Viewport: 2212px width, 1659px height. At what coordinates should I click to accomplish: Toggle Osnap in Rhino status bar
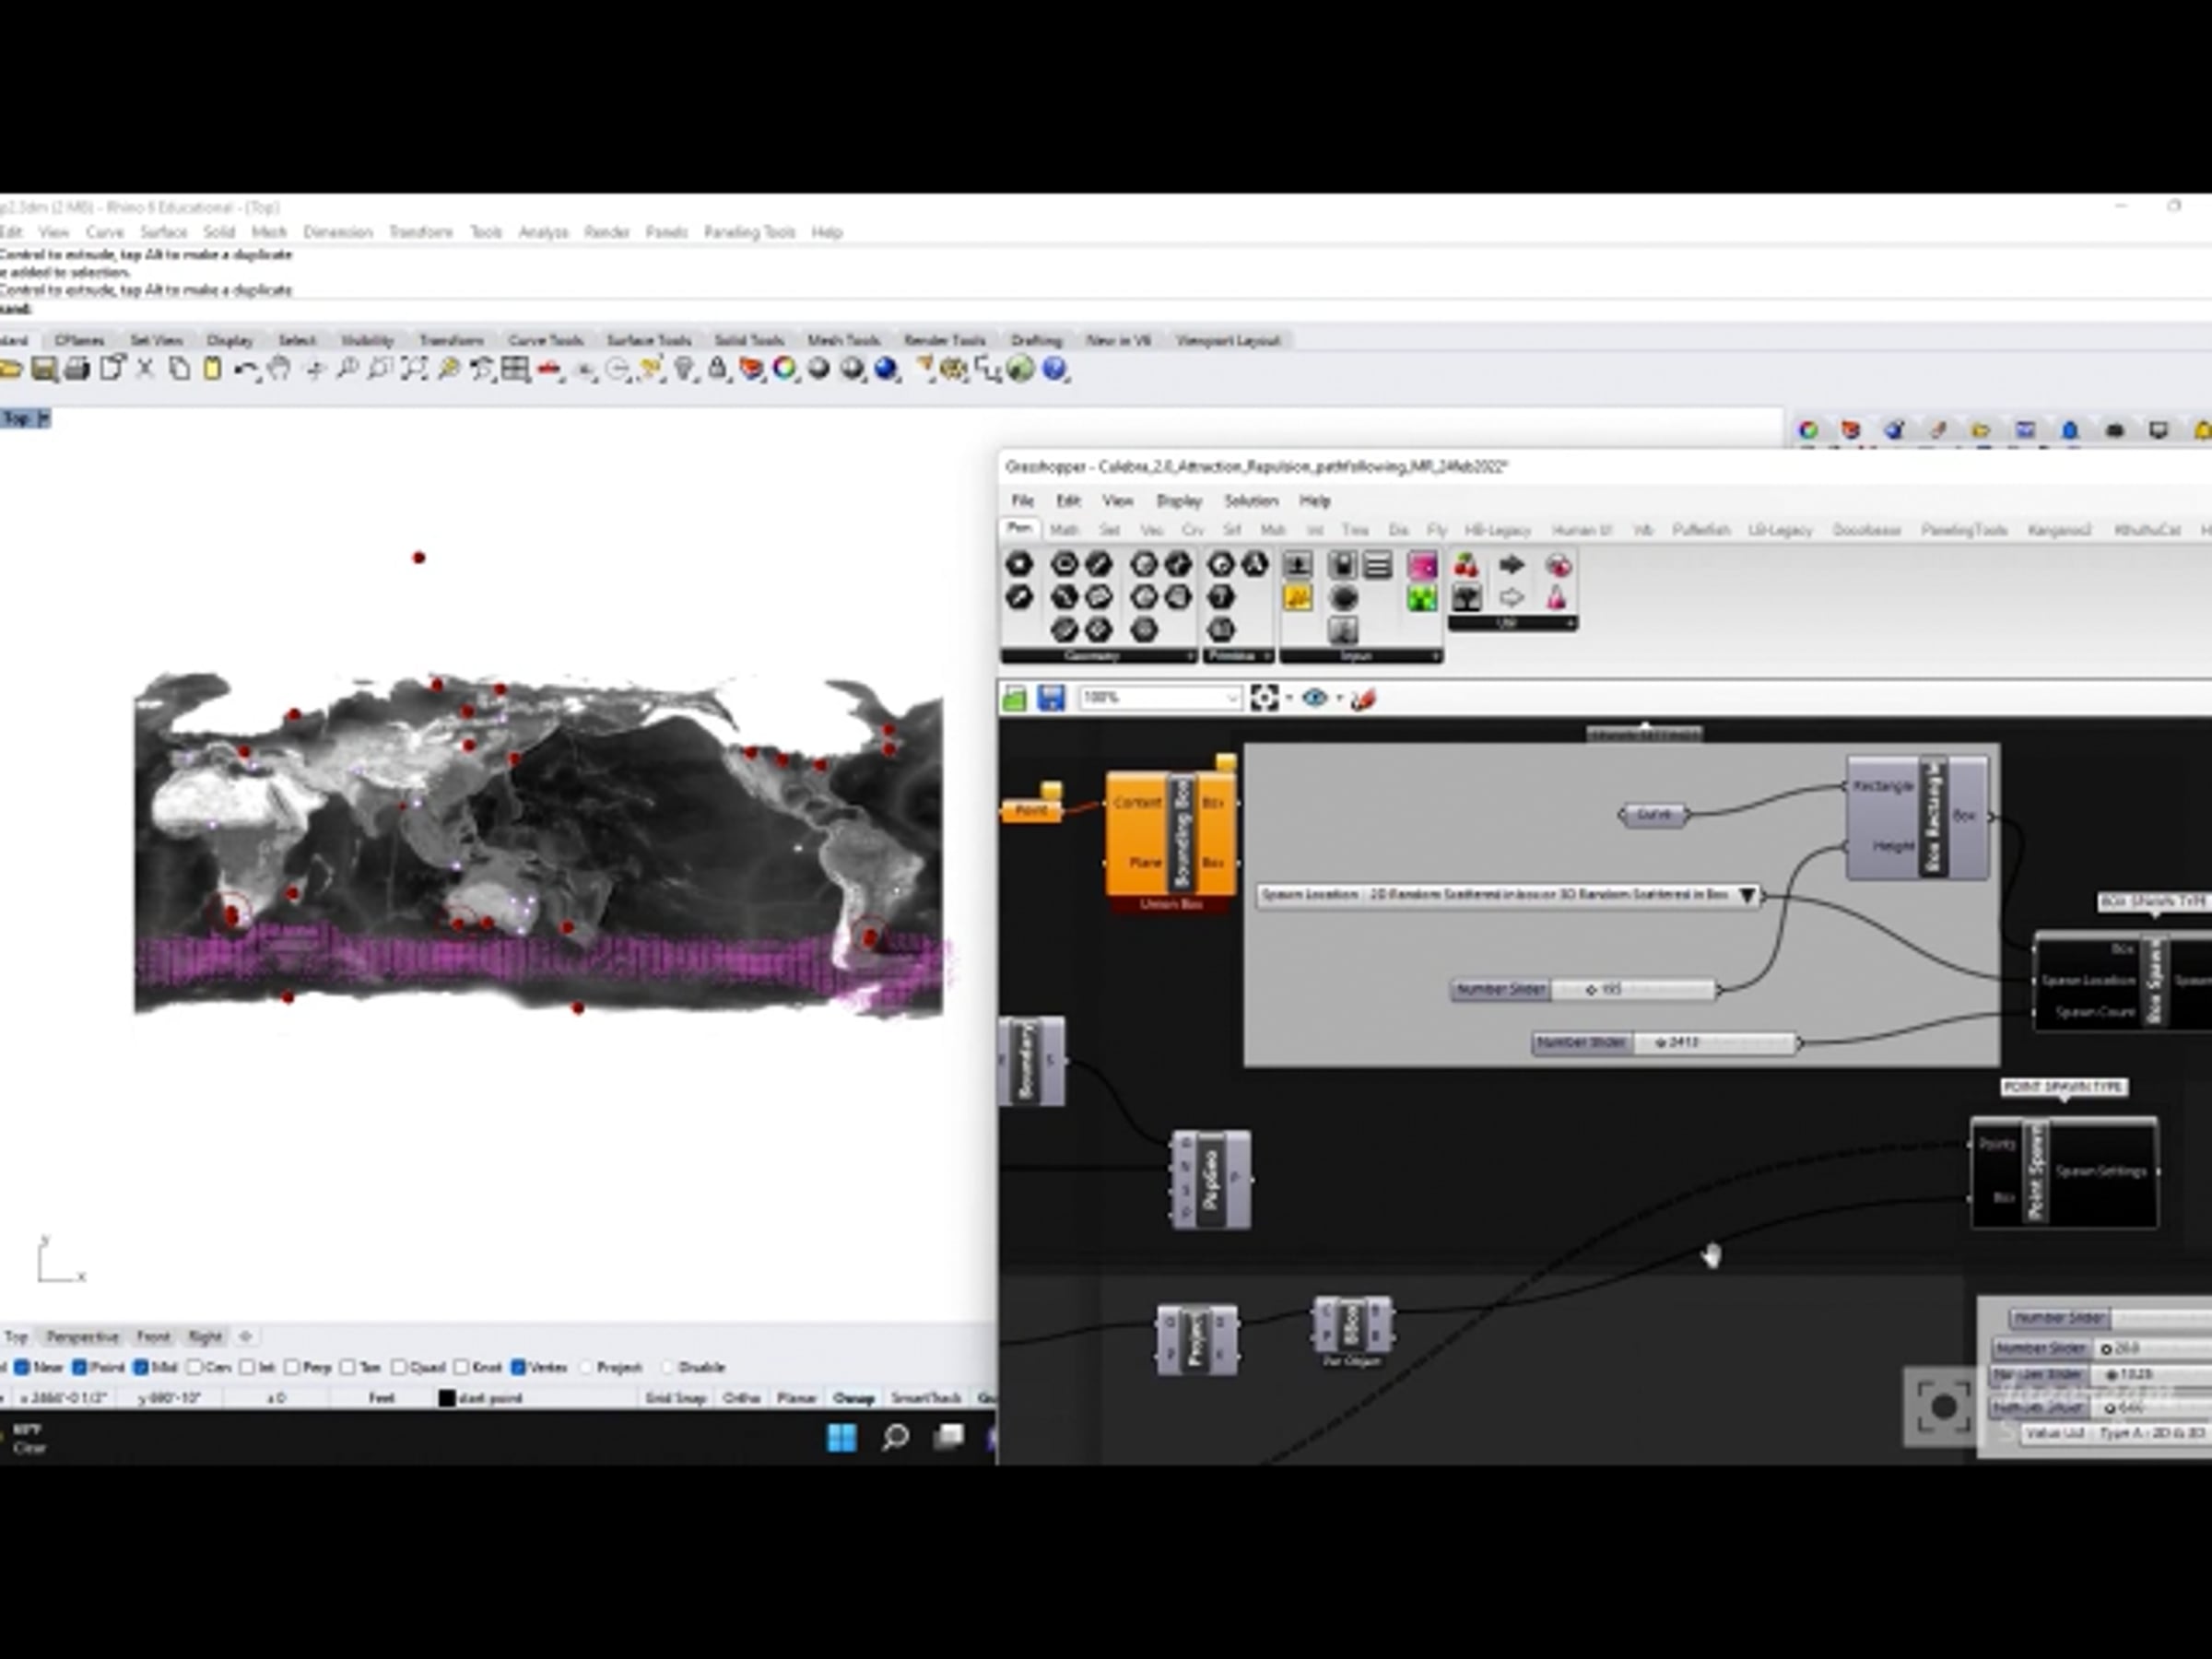853,1398
